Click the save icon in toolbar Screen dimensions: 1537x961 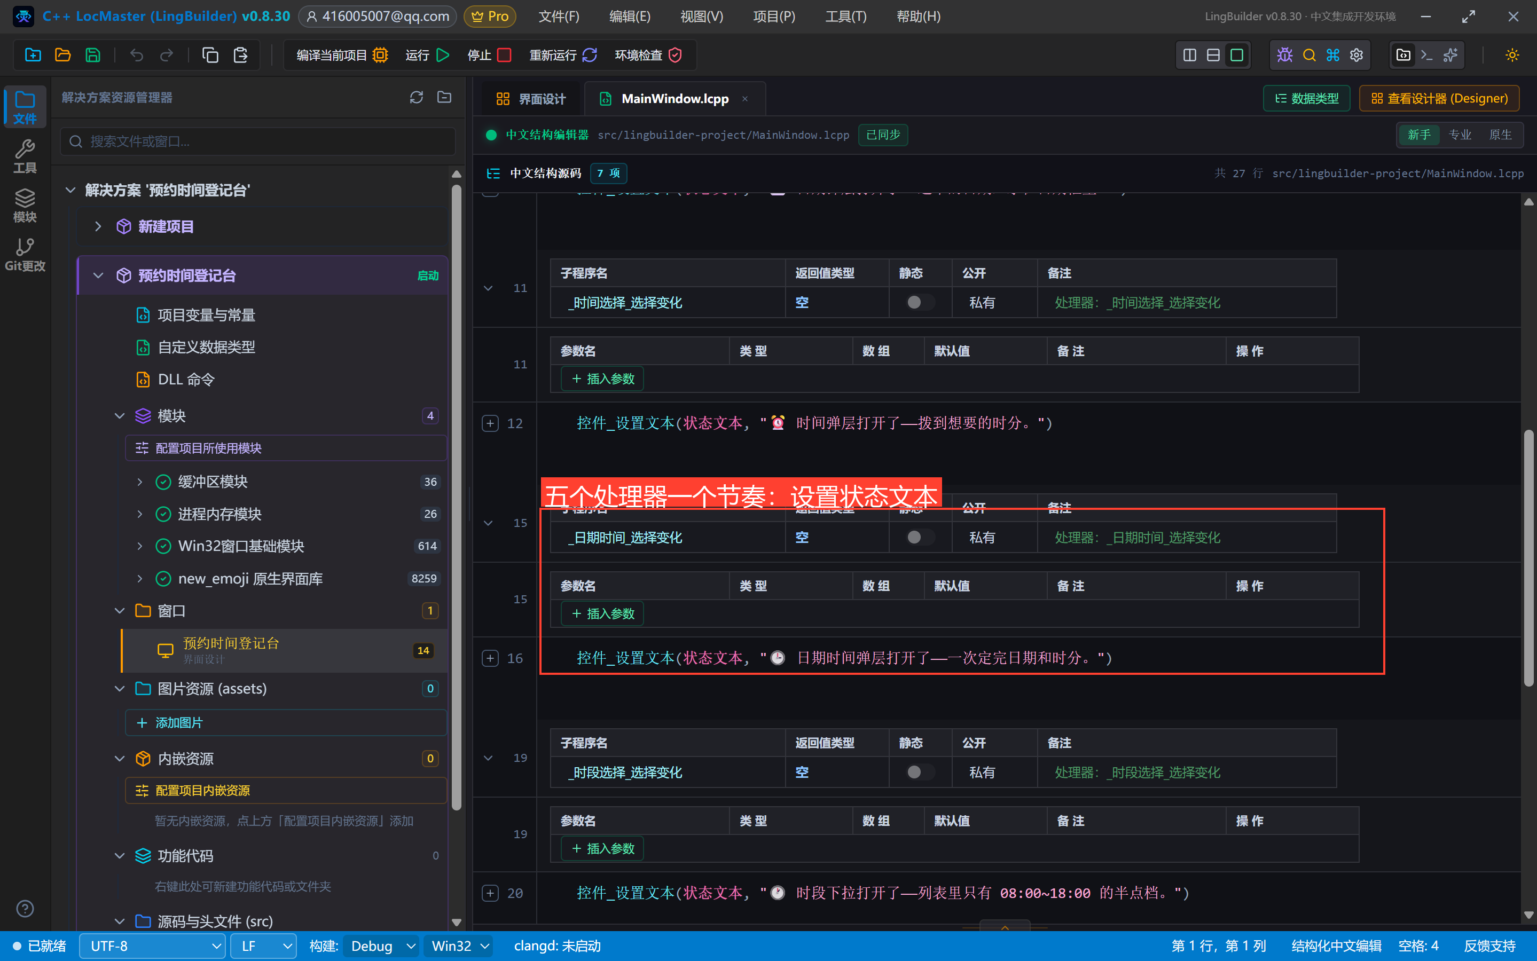[x=93, y=56]
